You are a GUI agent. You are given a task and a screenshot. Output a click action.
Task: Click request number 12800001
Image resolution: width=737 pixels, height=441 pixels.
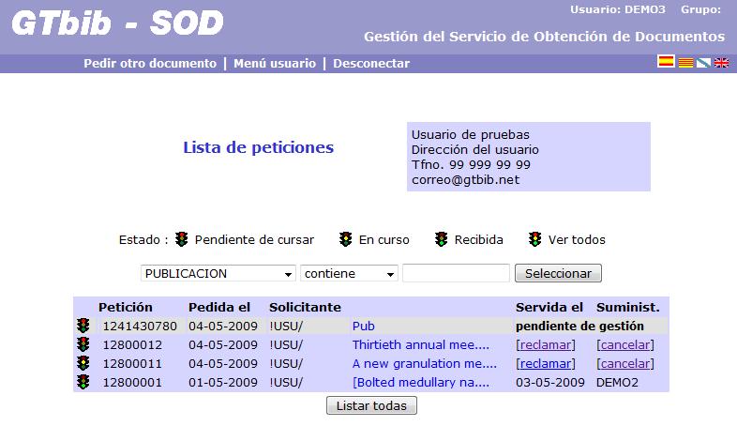[132, 382]
